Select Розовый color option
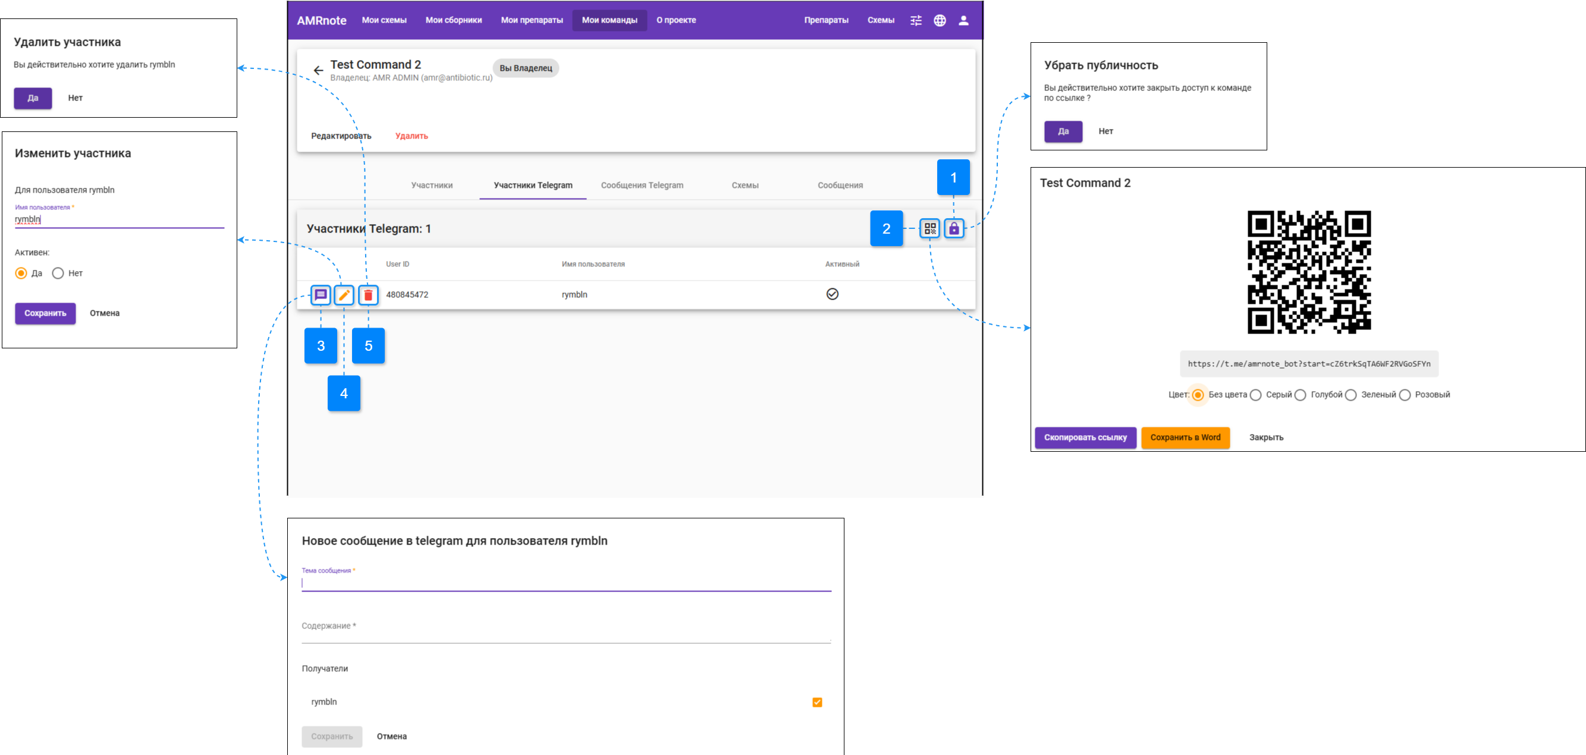Viewport: 1586px width, 755px height. point(1405,395)
